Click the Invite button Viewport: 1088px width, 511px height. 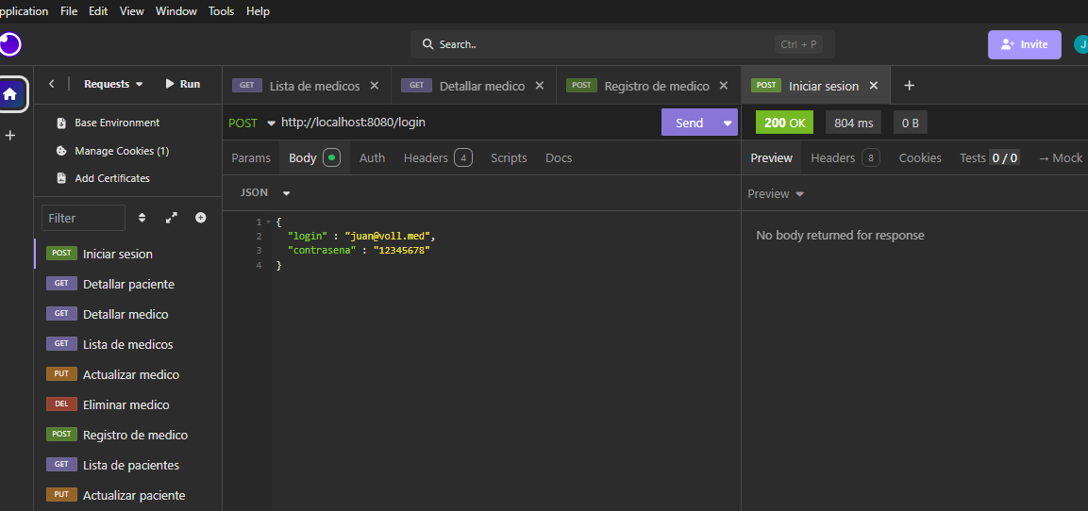coord(1024,44)
